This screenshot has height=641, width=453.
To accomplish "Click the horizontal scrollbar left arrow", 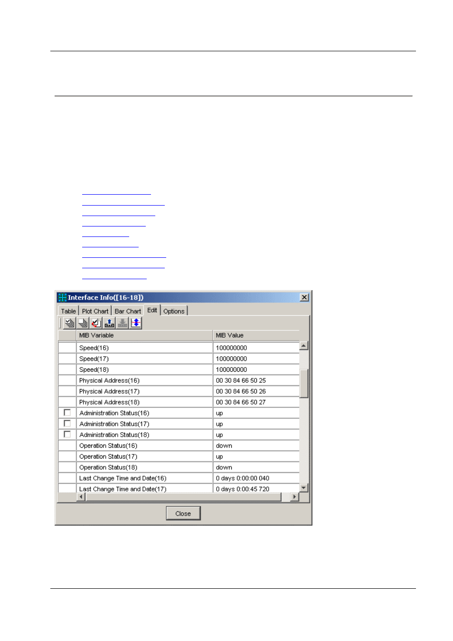I will [x=81, y=497].
